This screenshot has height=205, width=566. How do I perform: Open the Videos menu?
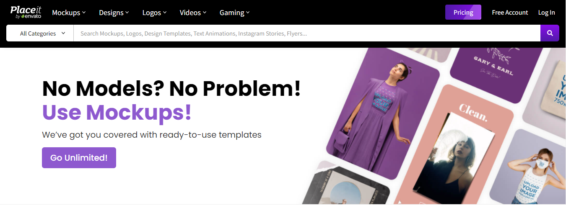pos(193,13)
